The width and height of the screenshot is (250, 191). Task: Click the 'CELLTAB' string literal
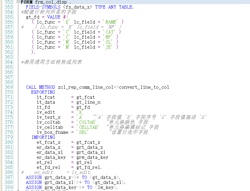point(88,127)
